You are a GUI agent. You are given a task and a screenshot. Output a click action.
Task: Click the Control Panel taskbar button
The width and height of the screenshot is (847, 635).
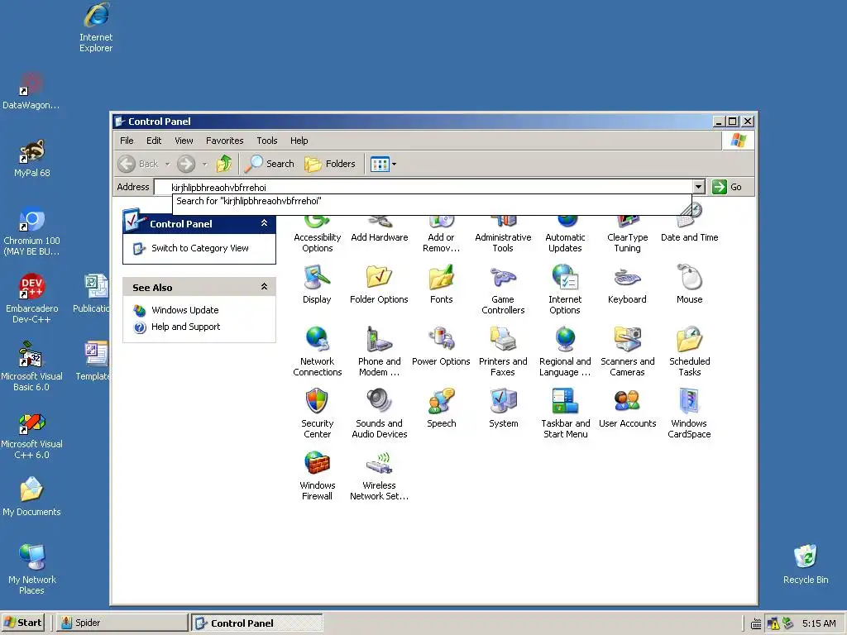(x=257, y=623)
